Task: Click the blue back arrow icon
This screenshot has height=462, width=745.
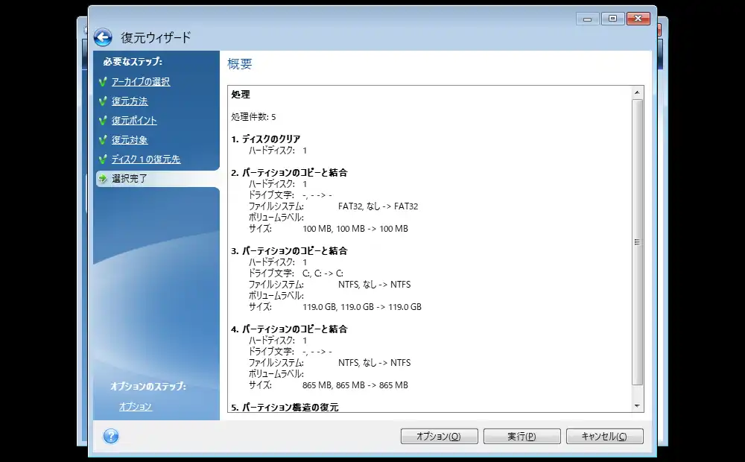Action: tap(103, 37)
